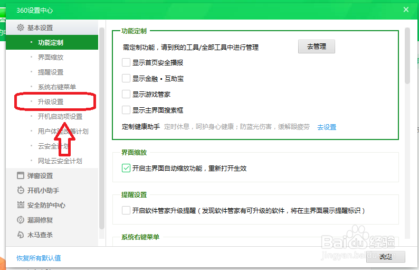This screenshot has width=419, height=270.
Task: Click the clock icon beside 开机小助手
Action: 20,190
